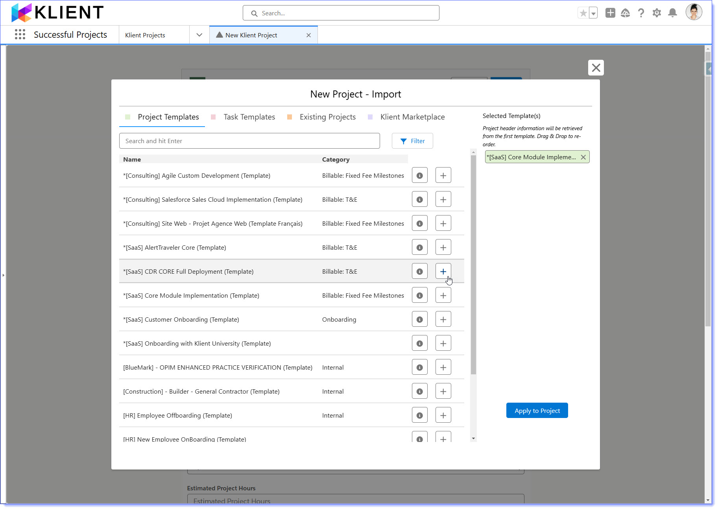Show info for Core Module Implementation template

tap(419, 295)
